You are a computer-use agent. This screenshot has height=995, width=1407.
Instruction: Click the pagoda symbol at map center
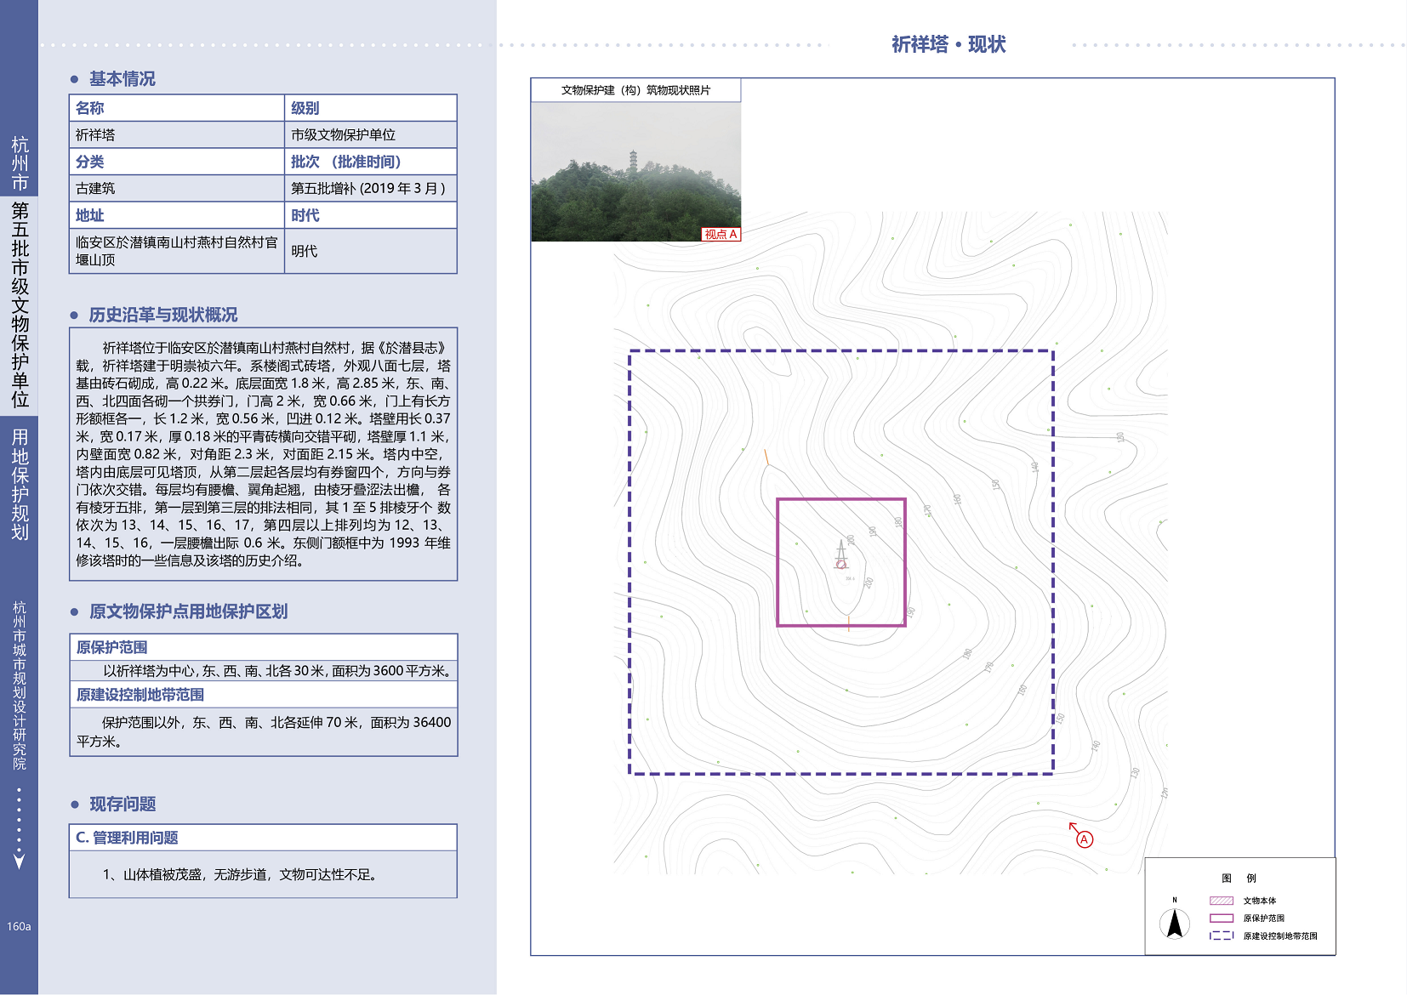tap(841, 554)
